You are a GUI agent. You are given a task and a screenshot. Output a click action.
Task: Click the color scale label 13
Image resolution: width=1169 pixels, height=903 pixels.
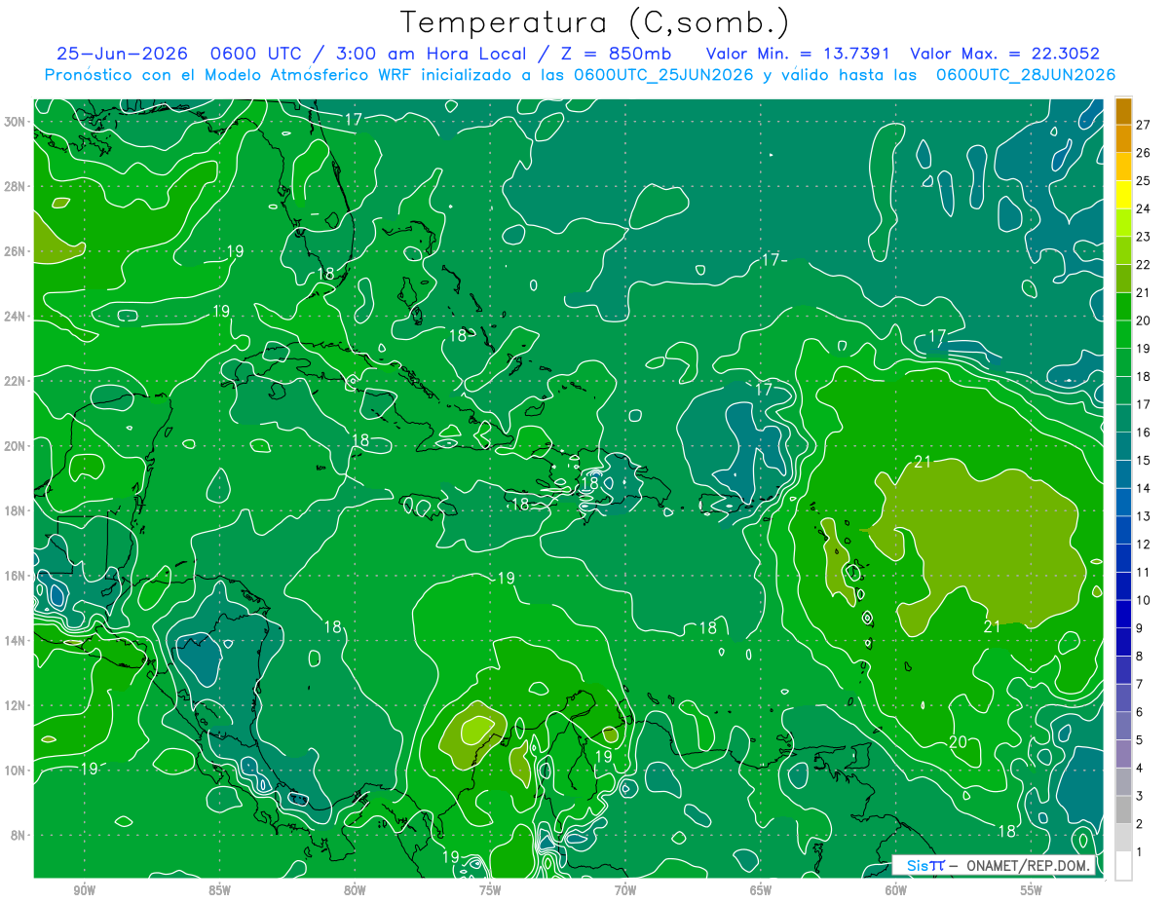click(x=1144, y=516)
